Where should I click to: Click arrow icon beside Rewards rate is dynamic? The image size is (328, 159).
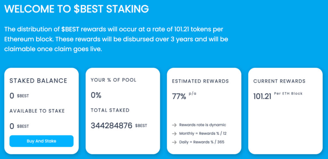tap(174, 125)
